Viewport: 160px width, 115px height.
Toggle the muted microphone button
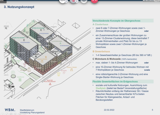pos(73,1)
